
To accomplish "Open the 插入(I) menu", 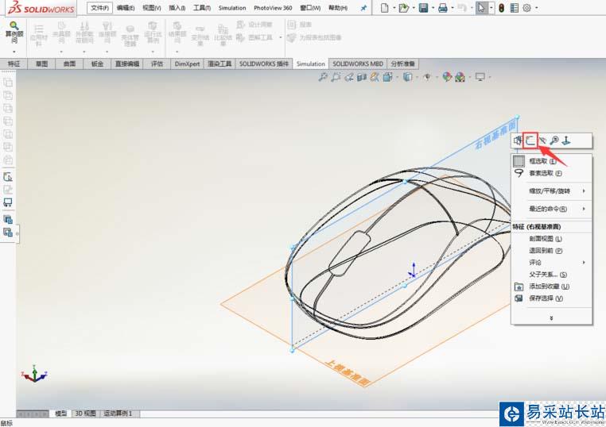I will pyautogui.click(x=177, y=8).
